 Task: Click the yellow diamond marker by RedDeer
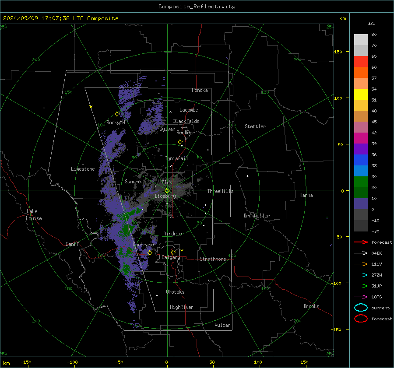click(x=180, y=142)
